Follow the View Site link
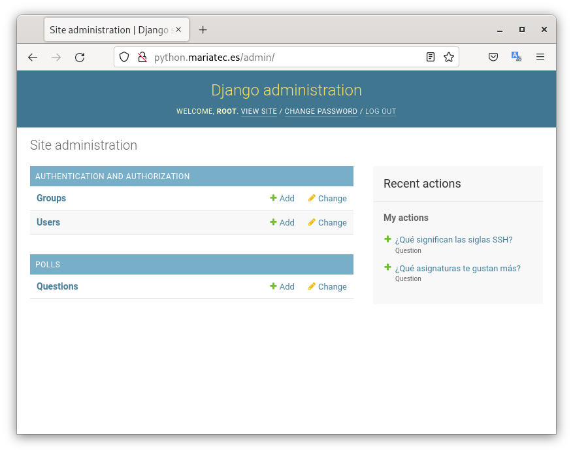This screenshot has height=453, width=573. click(259, 112)
